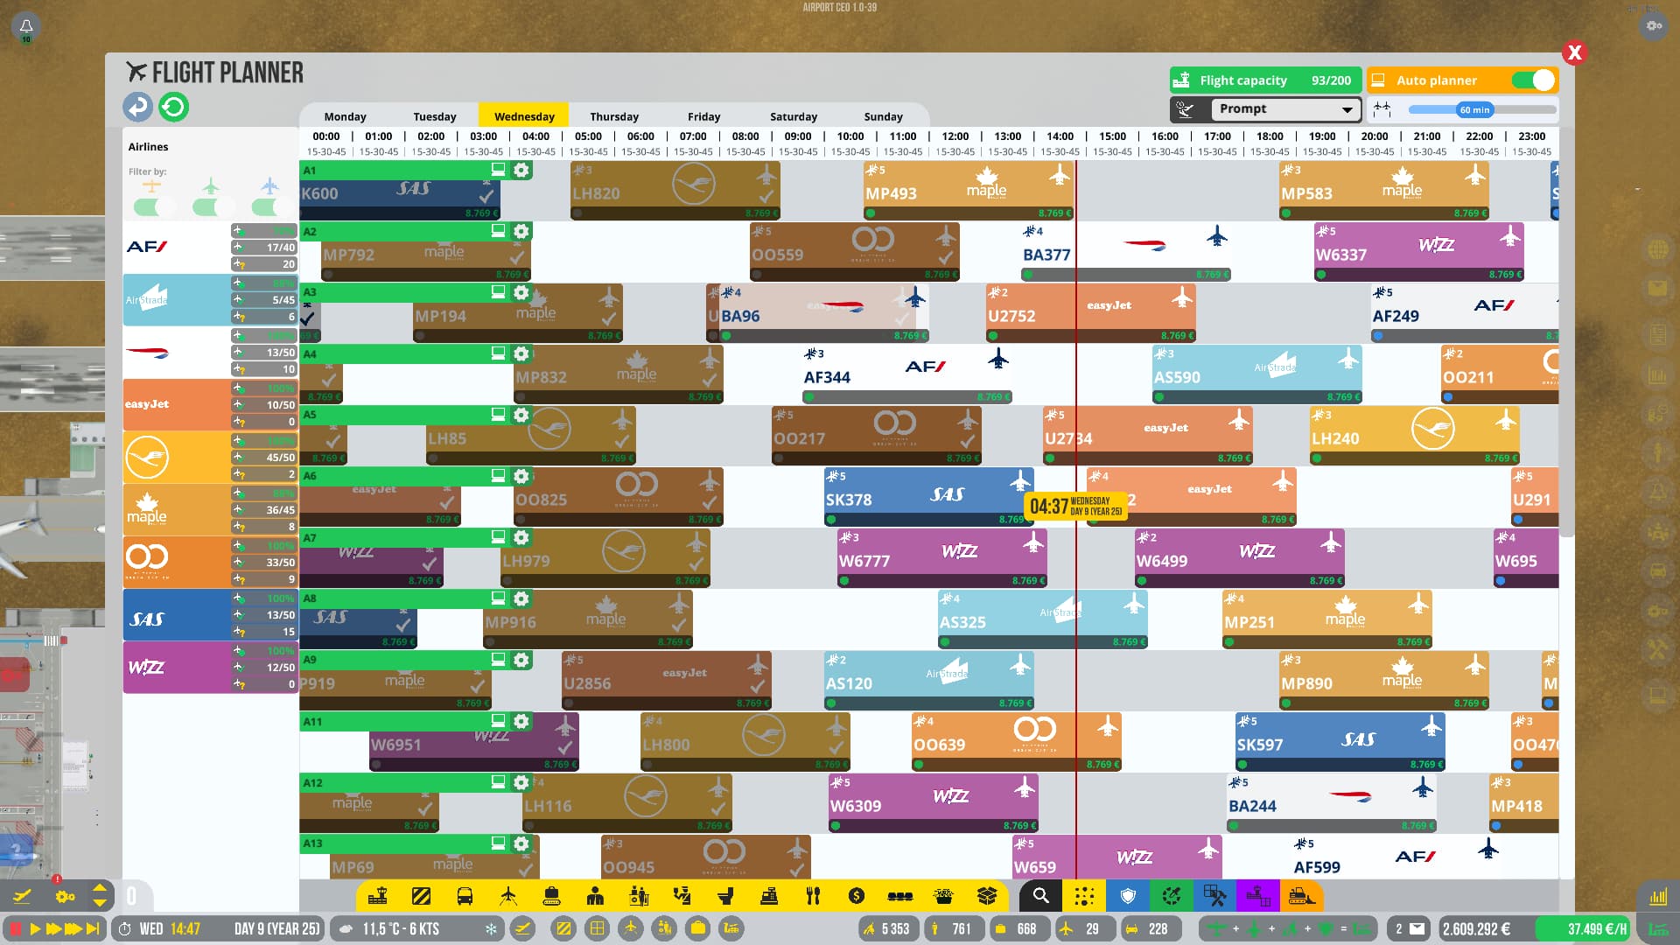Click the auto-plan monitor icon on A5
Image resolution: width=1680 pixels, height=945 pixels.
click(498, 415)
